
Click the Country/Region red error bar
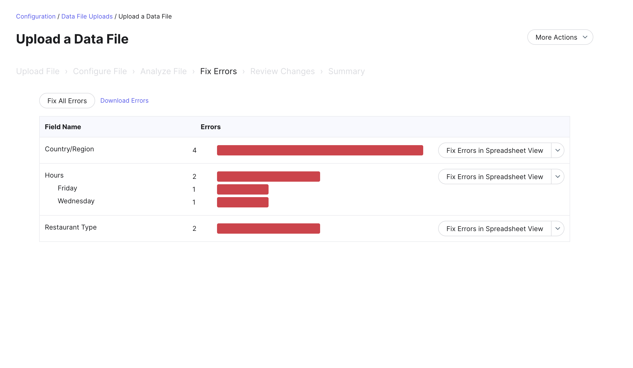(x=320, y=150)
